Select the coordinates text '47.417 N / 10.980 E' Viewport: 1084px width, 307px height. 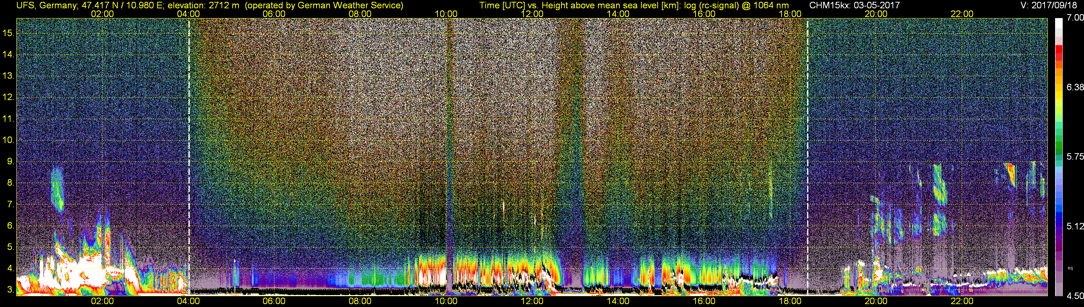click(x=122, y=5)
